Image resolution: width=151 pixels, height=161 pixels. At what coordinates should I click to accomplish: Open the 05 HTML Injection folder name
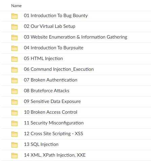(x=43, y=59)
